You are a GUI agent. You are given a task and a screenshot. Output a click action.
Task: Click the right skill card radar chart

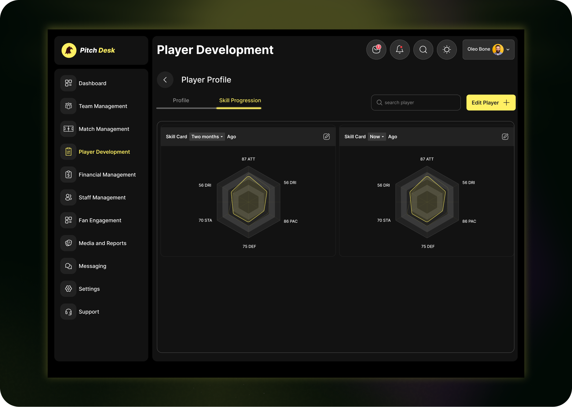tap(427, 202)
